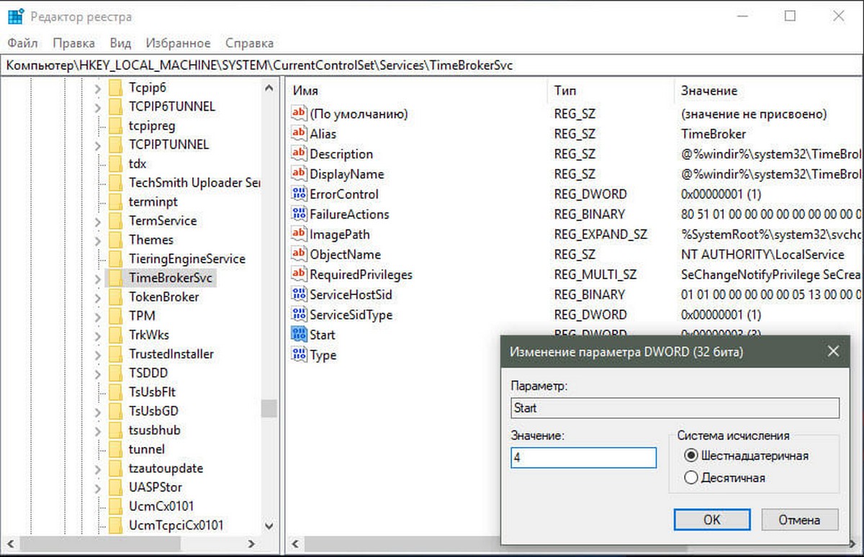Click the tree pane vertical scrollbar thumb
Image resolution: width=864 pixels, height=557 pixels.
pos(269,409)
